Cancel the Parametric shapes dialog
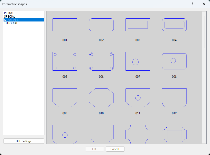Screen dimensions: 210x155 click(x=115, y=149)
